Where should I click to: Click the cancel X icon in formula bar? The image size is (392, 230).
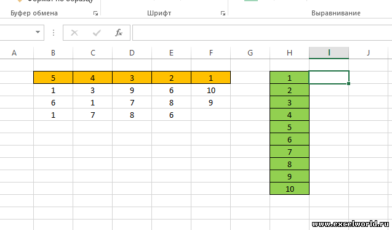click(x=74, y=33)
